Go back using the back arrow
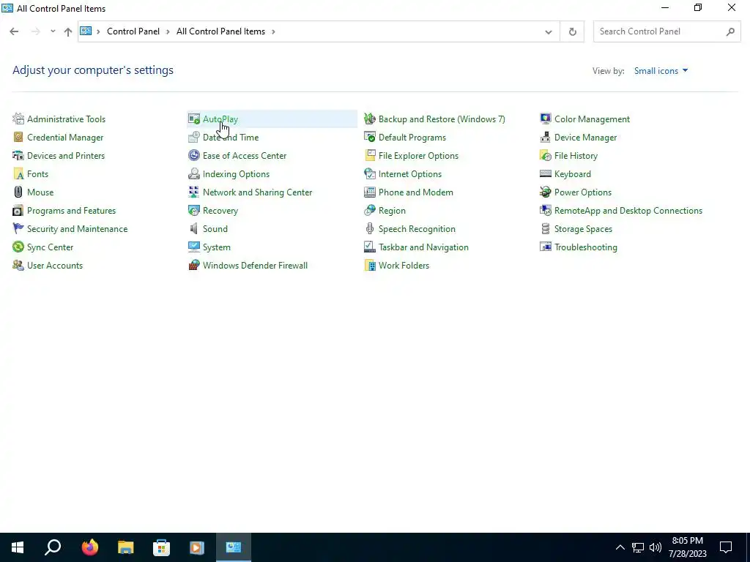This screenshot has height=562, width=750. click(x=14, y=31)
